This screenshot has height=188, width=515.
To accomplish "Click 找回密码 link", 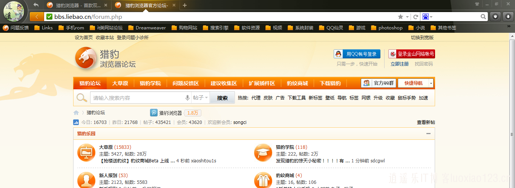I will click(x=424, y=64).
